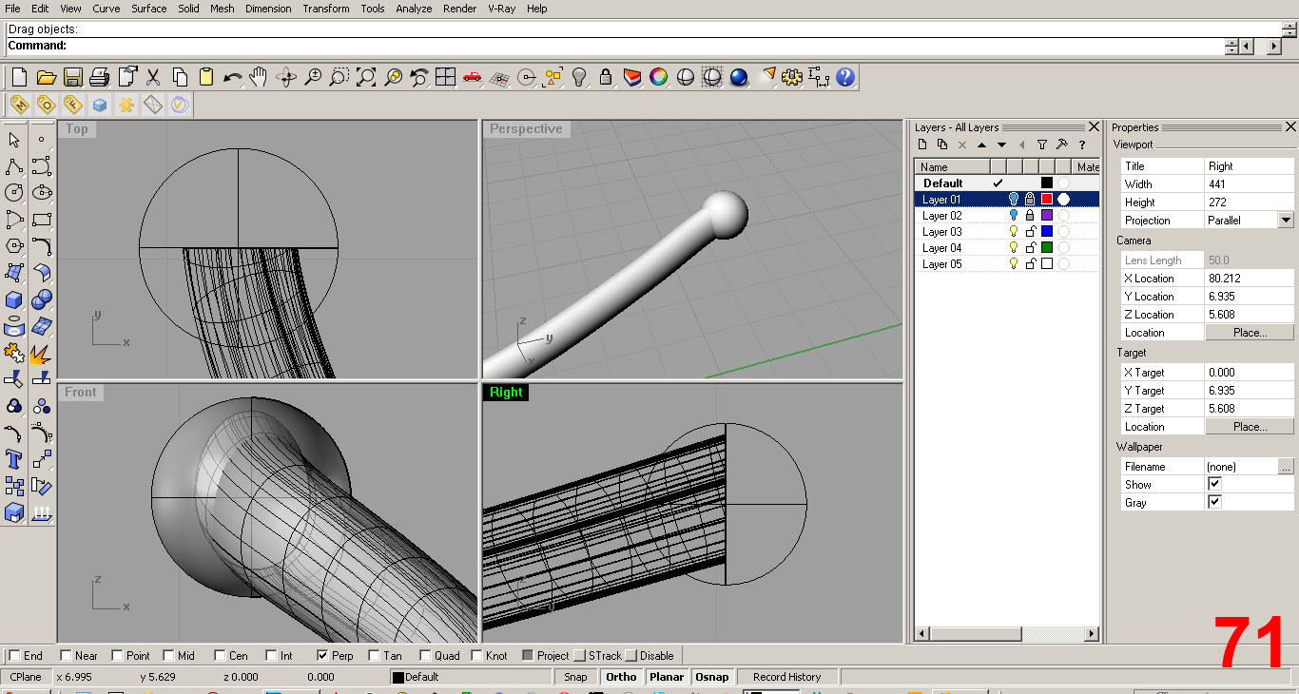Click the Open file folder icon
The height and width of the screenshot is (694, 1299).
coord(46,77)
